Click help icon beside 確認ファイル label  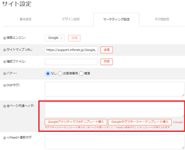5,62
